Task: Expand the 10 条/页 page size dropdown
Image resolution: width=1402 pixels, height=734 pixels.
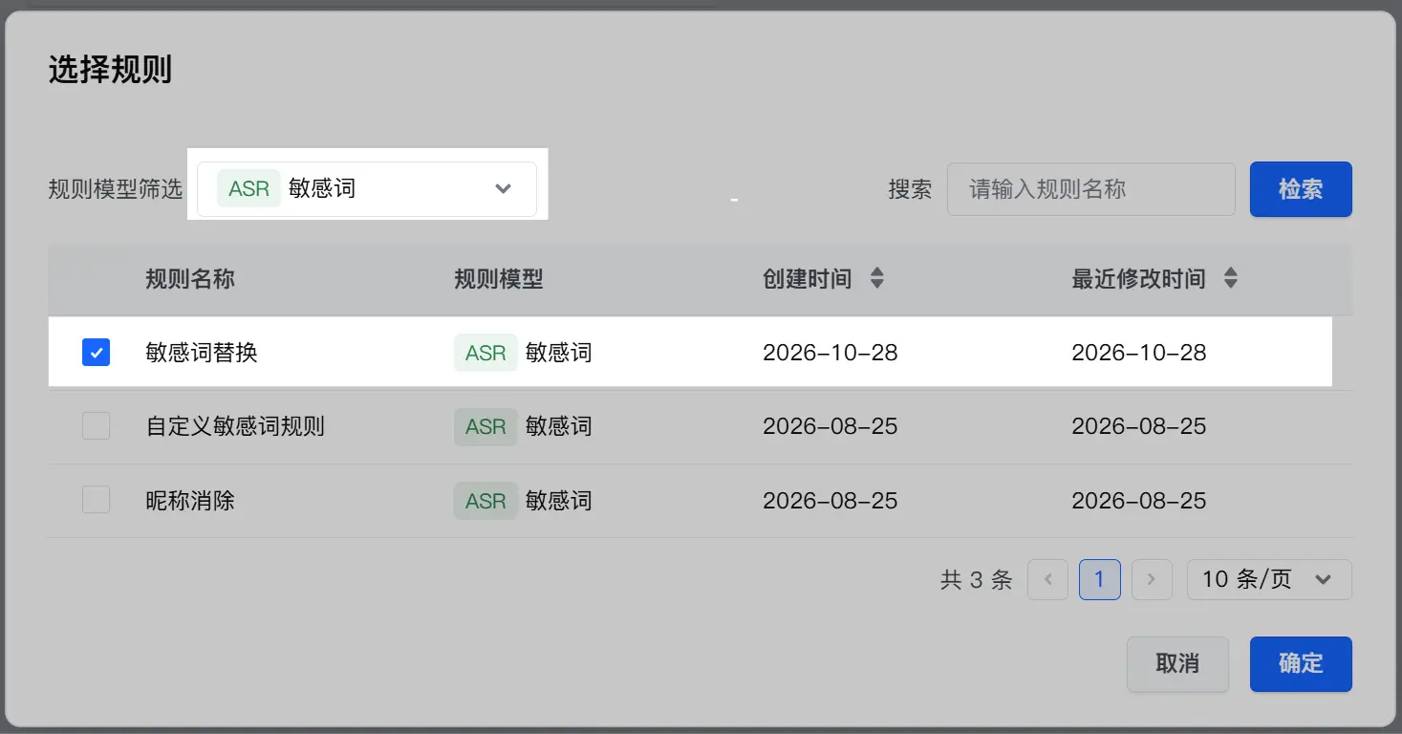Action: pos(1269,579)
